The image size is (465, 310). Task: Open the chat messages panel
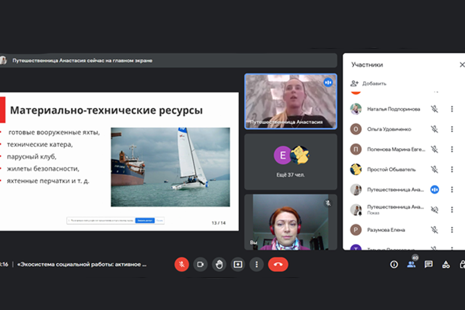[x=428, y=264]
